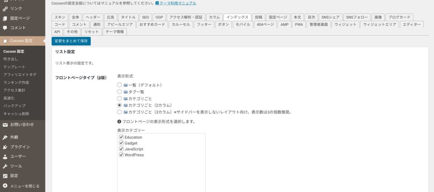Viewport: 434px width, 192px height.
Task: Click the メニューを閉じる collapse arrow icon
Action: (x=5, y=186)
